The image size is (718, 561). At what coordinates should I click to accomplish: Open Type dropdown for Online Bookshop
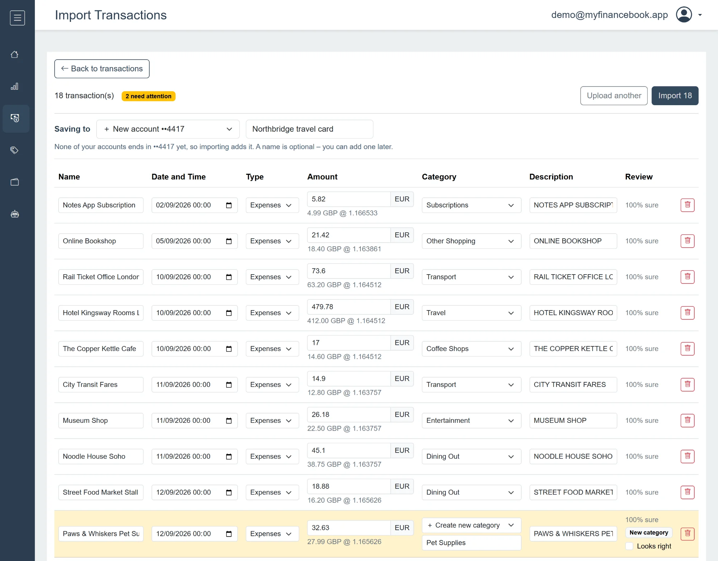(272, 241)
